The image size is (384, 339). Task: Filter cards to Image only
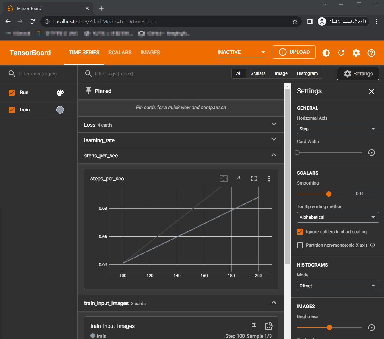coord(281,73)
